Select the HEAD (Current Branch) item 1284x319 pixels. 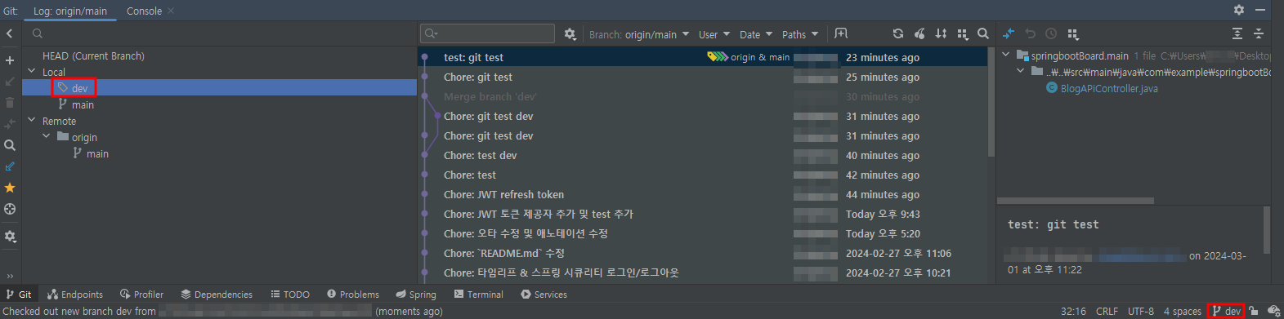93,55
